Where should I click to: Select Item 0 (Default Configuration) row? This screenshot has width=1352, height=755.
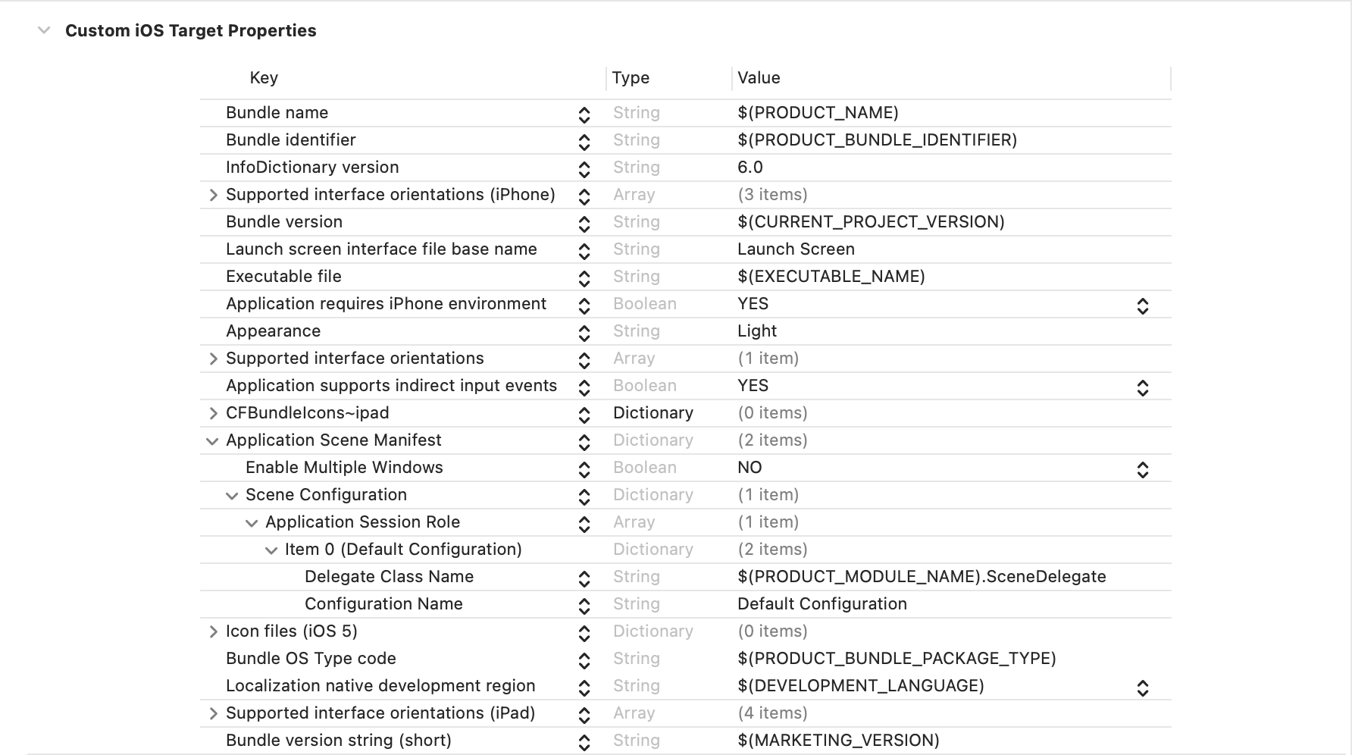point(686,550)
